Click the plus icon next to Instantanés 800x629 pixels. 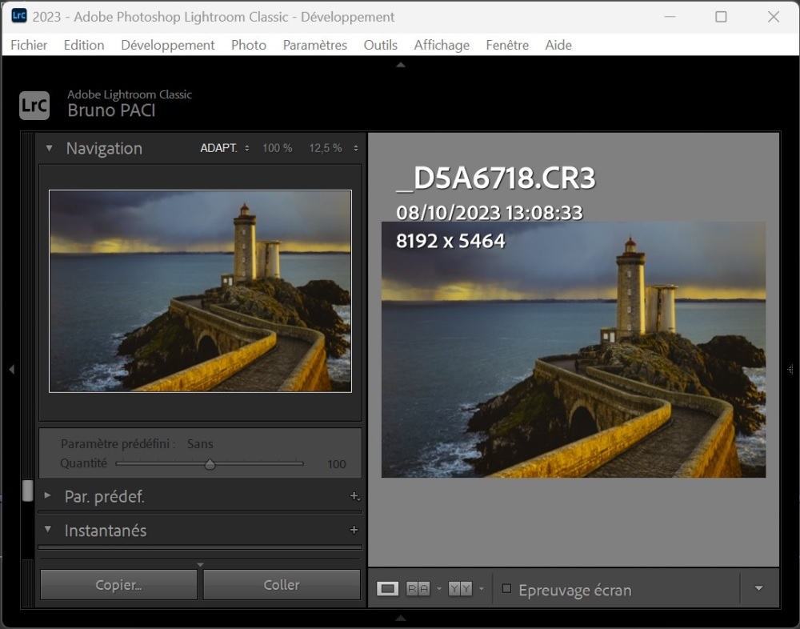tap(354, 530)
